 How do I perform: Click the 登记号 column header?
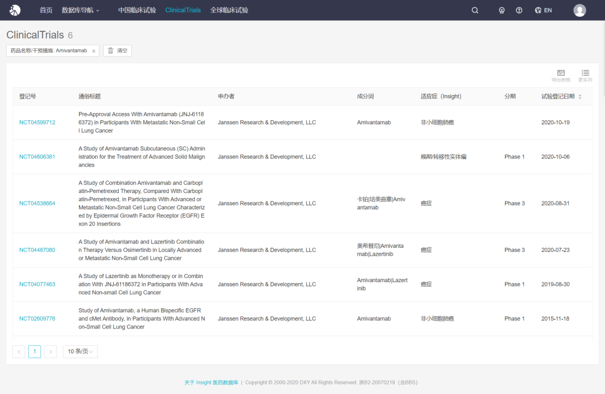[x=27, y=96]
